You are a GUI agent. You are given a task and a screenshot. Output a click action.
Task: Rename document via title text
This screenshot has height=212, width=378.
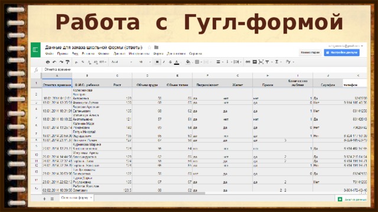(94, 47)
